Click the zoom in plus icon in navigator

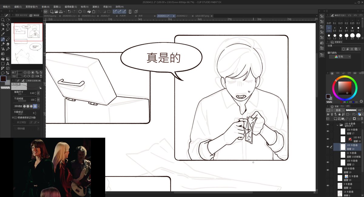pos(29,72)
